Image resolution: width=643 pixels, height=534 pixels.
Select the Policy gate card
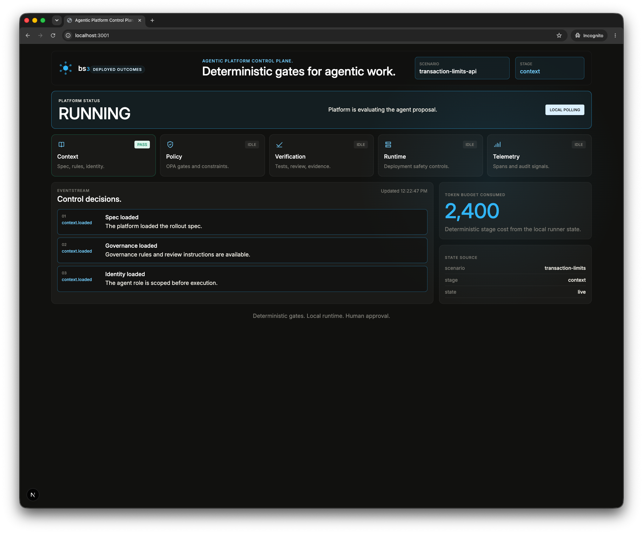212,155
